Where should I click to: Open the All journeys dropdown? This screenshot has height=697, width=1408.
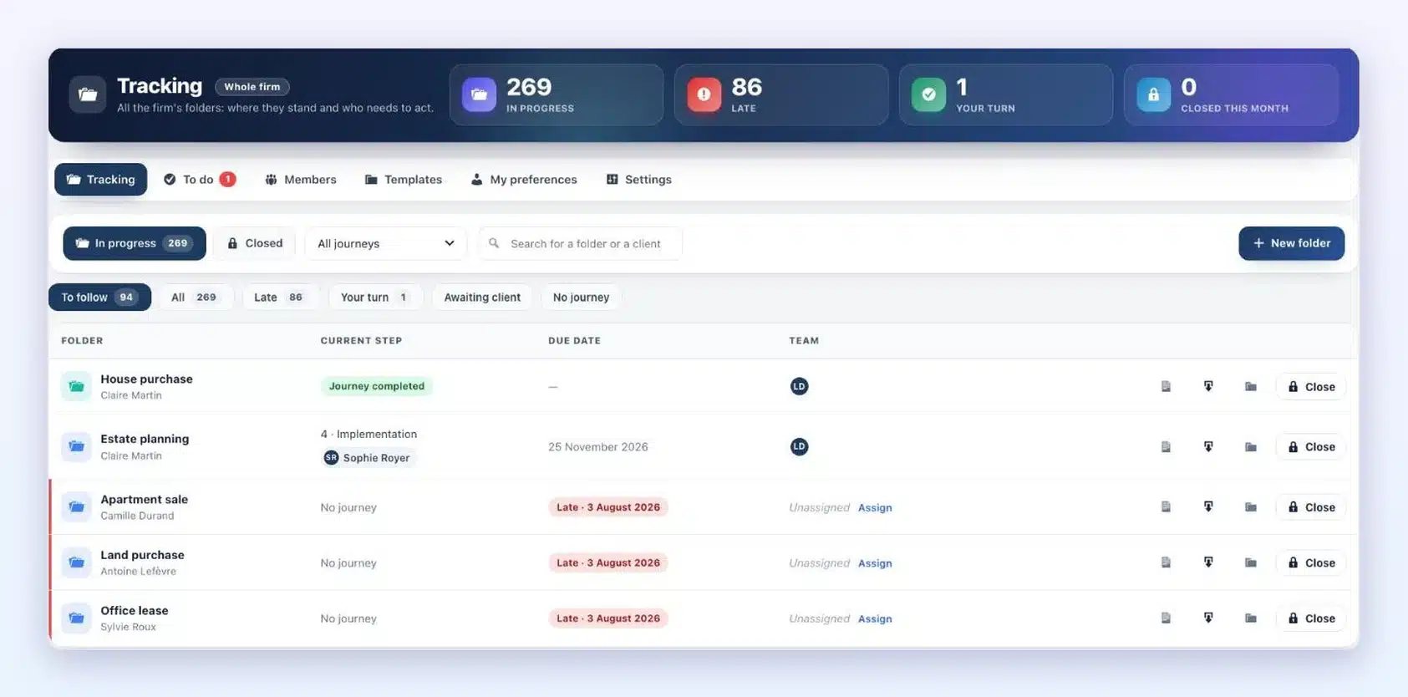tap(385, 243)
